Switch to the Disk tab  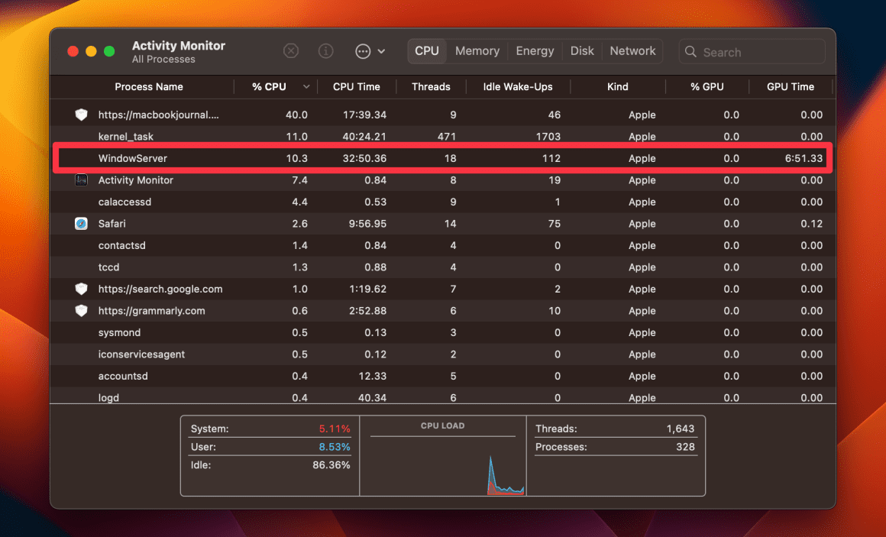point(582,50)
